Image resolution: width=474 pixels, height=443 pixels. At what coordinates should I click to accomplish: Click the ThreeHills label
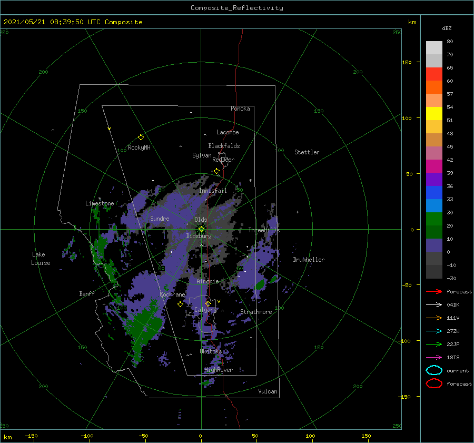(264, 230)
